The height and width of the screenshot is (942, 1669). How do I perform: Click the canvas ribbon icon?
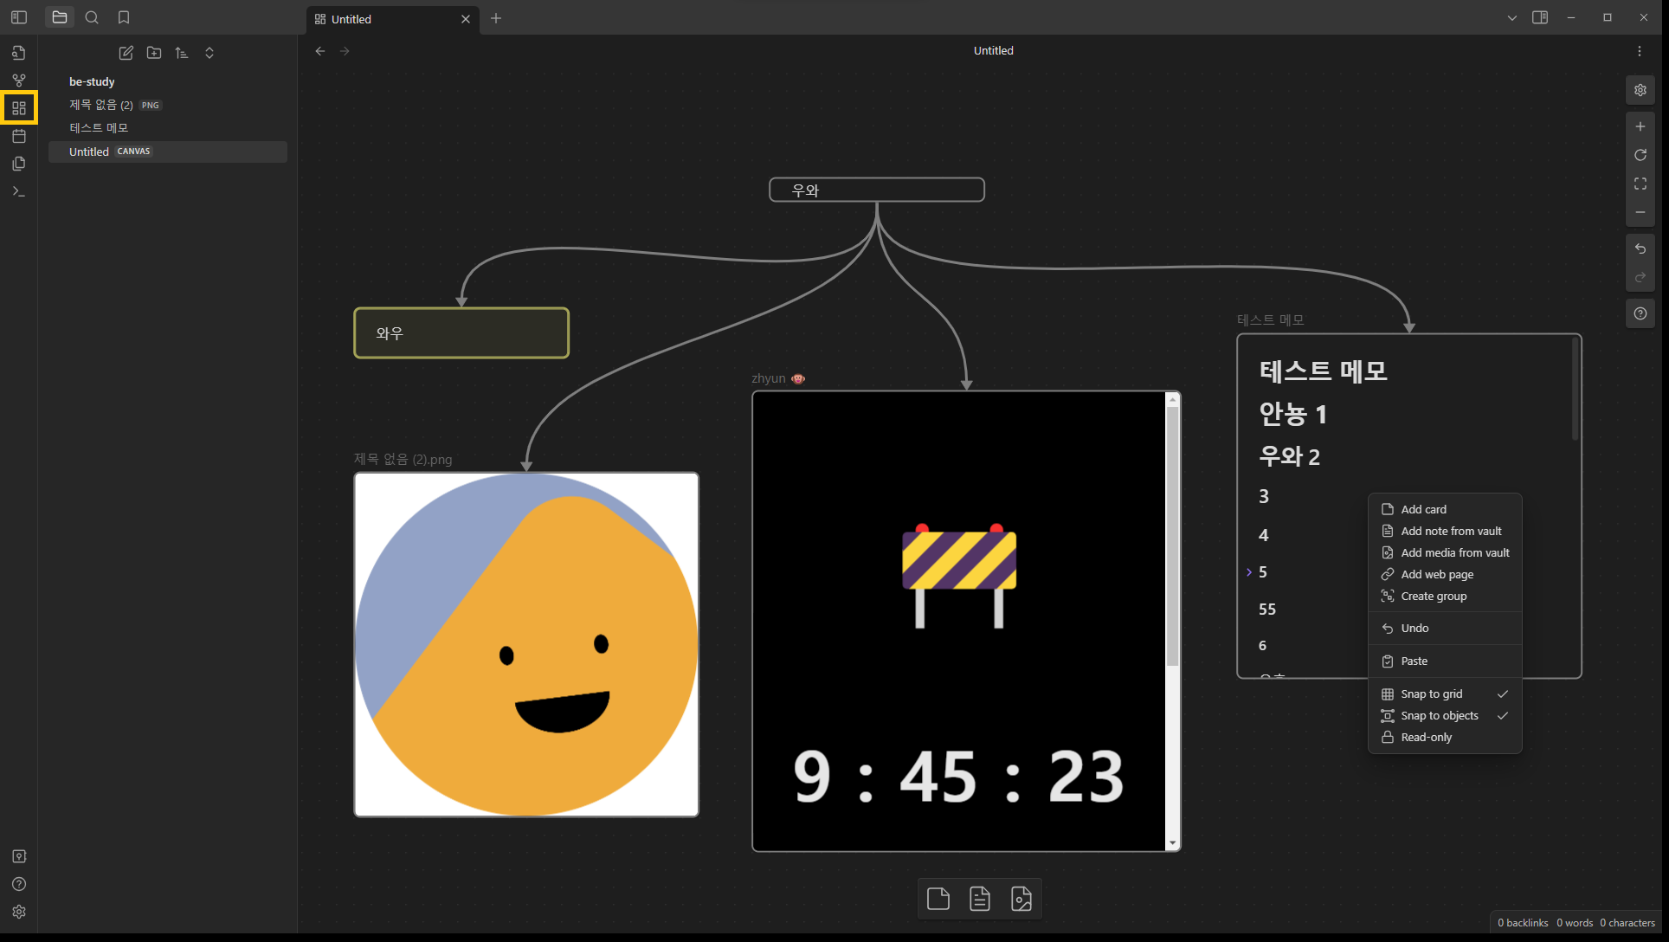point(19,108)
